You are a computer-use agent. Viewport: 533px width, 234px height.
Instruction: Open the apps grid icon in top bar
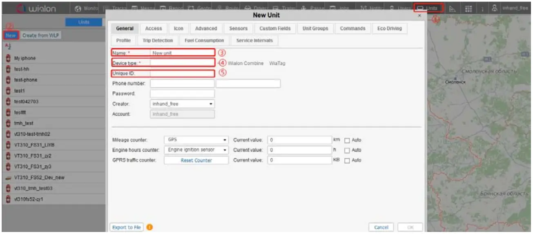[468, 9]
